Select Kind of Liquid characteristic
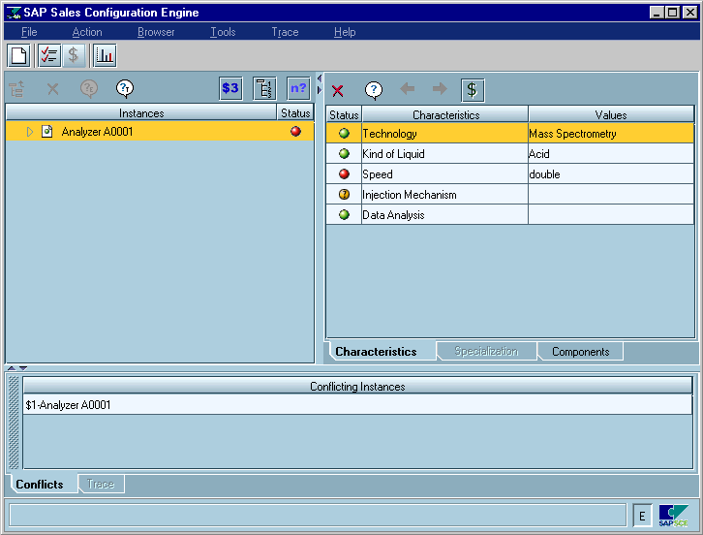 [444, 154]
